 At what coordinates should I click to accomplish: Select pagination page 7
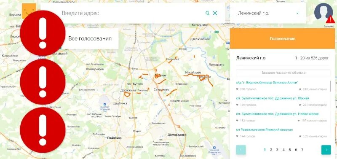point(302,150)
